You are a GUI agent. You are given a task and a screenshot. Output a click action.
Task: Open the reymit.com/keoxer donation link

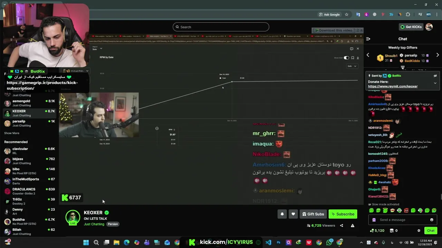click(393, 86)
